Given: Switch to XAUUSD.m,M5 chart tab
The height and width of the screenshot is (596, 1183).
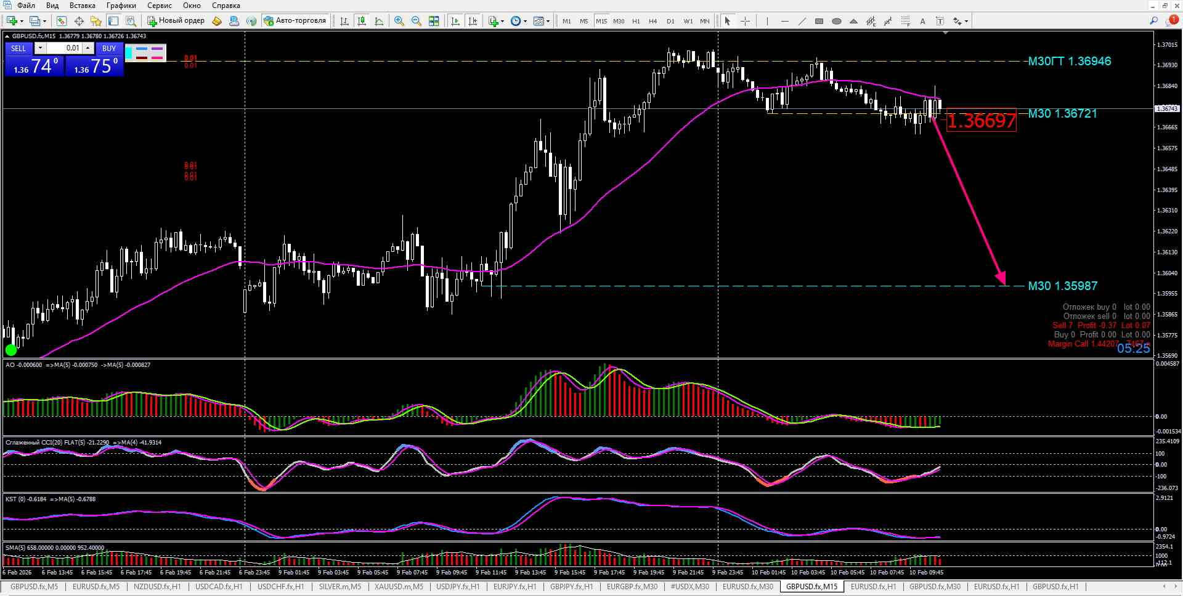Looking at the screenshot, I should [x=399, y=587].
